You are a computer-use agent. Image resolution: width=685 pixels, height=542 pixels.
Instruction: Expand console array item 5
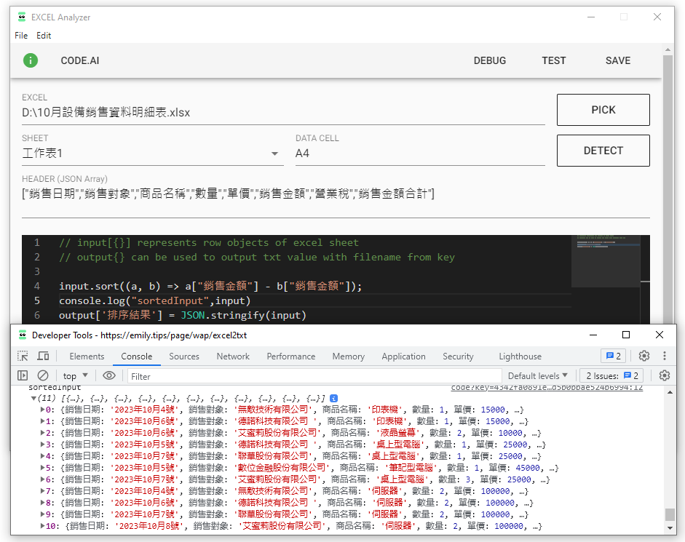point(43,468)
